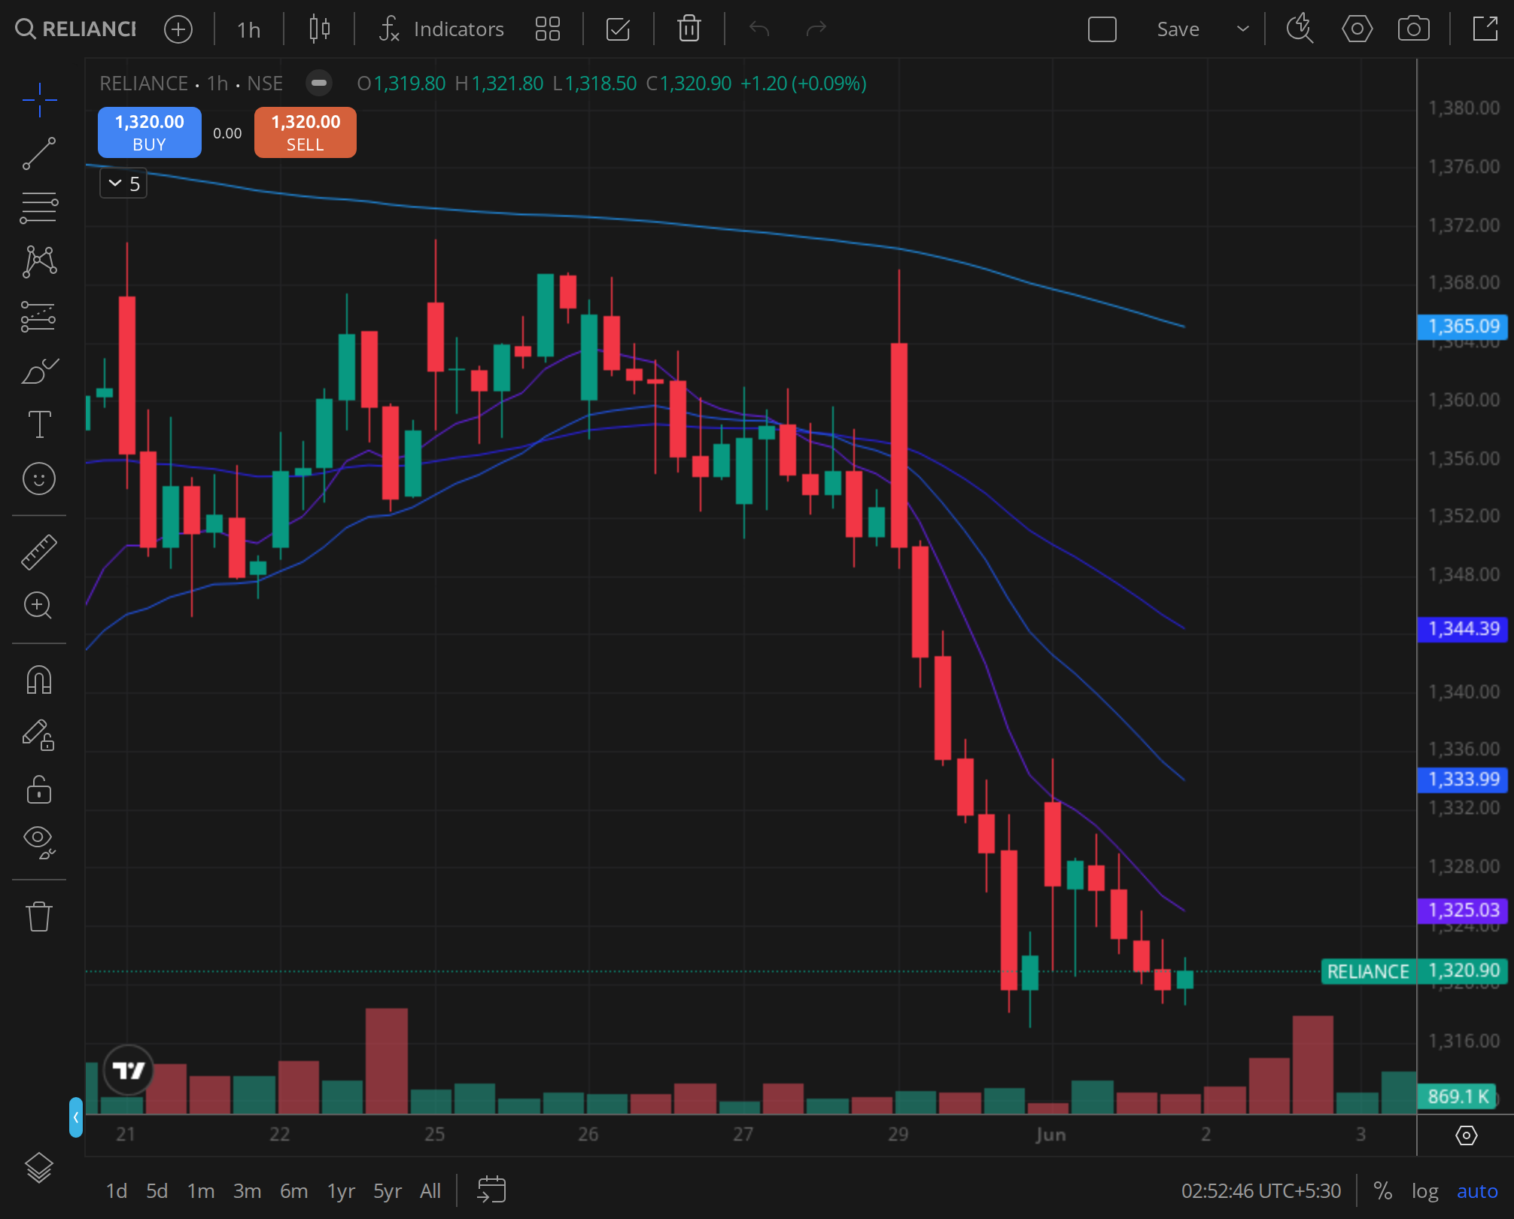This screenshot has height=1219, width=1514.
Task: Open chart settings hexagon icon in the toolbar
Action: [1357, 29]
